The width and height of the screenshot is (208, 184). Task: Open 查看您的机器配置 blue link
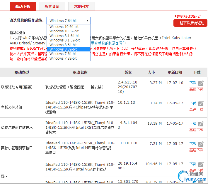(x=108, y=43)
